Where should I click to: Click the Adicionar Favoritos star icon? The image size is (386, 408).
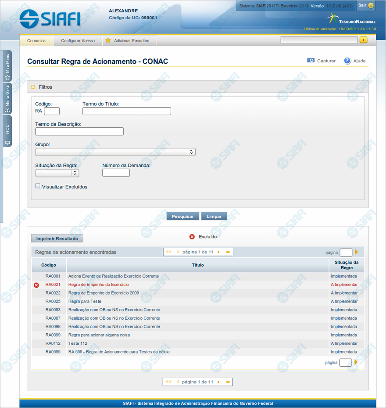(x=108, y=40)
